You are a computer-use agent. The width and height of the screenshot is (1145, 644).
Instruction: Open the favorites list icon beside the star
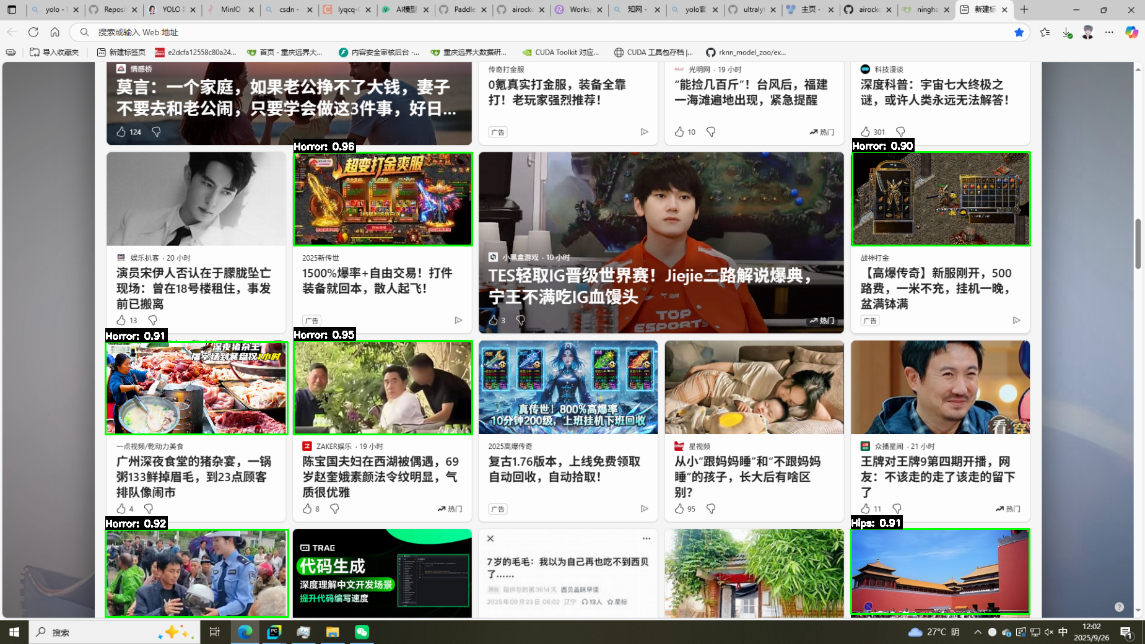click(1045, 32)
